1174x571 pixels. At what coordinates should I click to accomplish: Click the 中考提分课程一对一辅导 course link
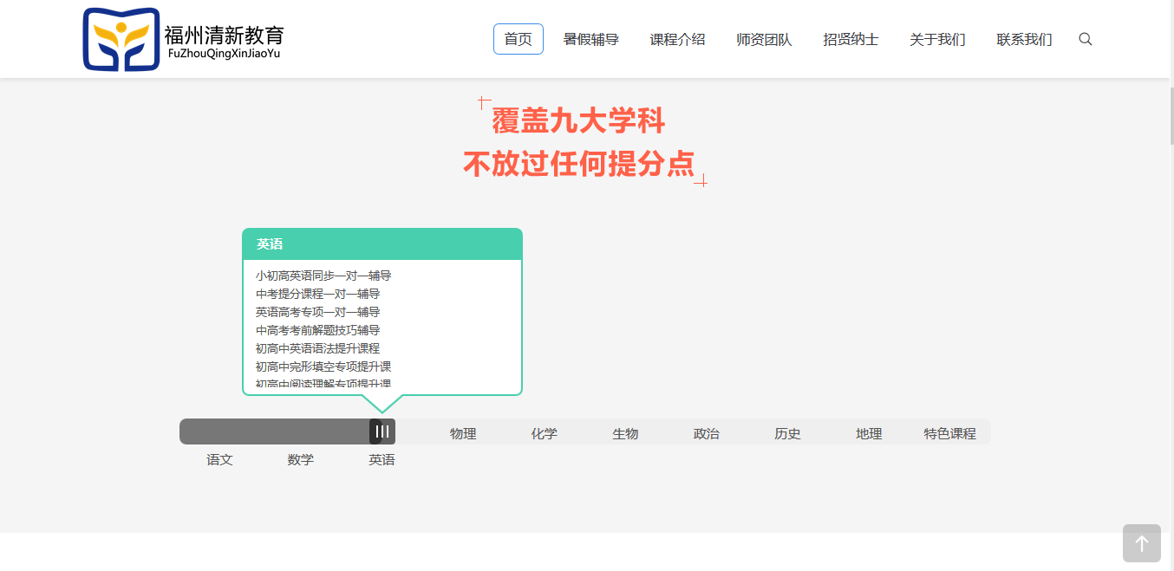(317, 294)
